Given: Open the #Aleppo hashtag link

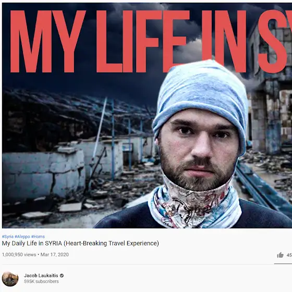Looking at the screenshot, I should (x=22, y=237).
